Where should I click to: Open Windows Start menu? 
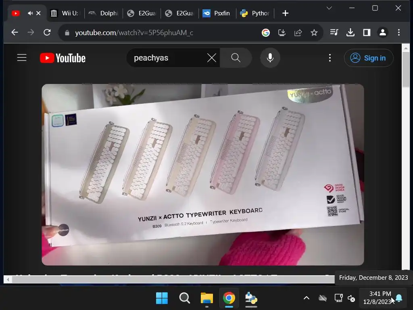pos(162,298)
